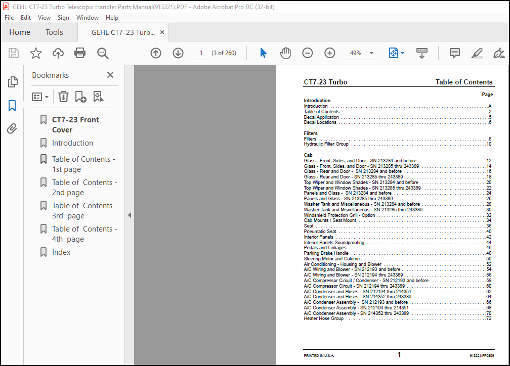Click the Pedals and Linkages entry
Image resolution: width=510 pixels, height=366 pixels.
click(x=398, y=248)
